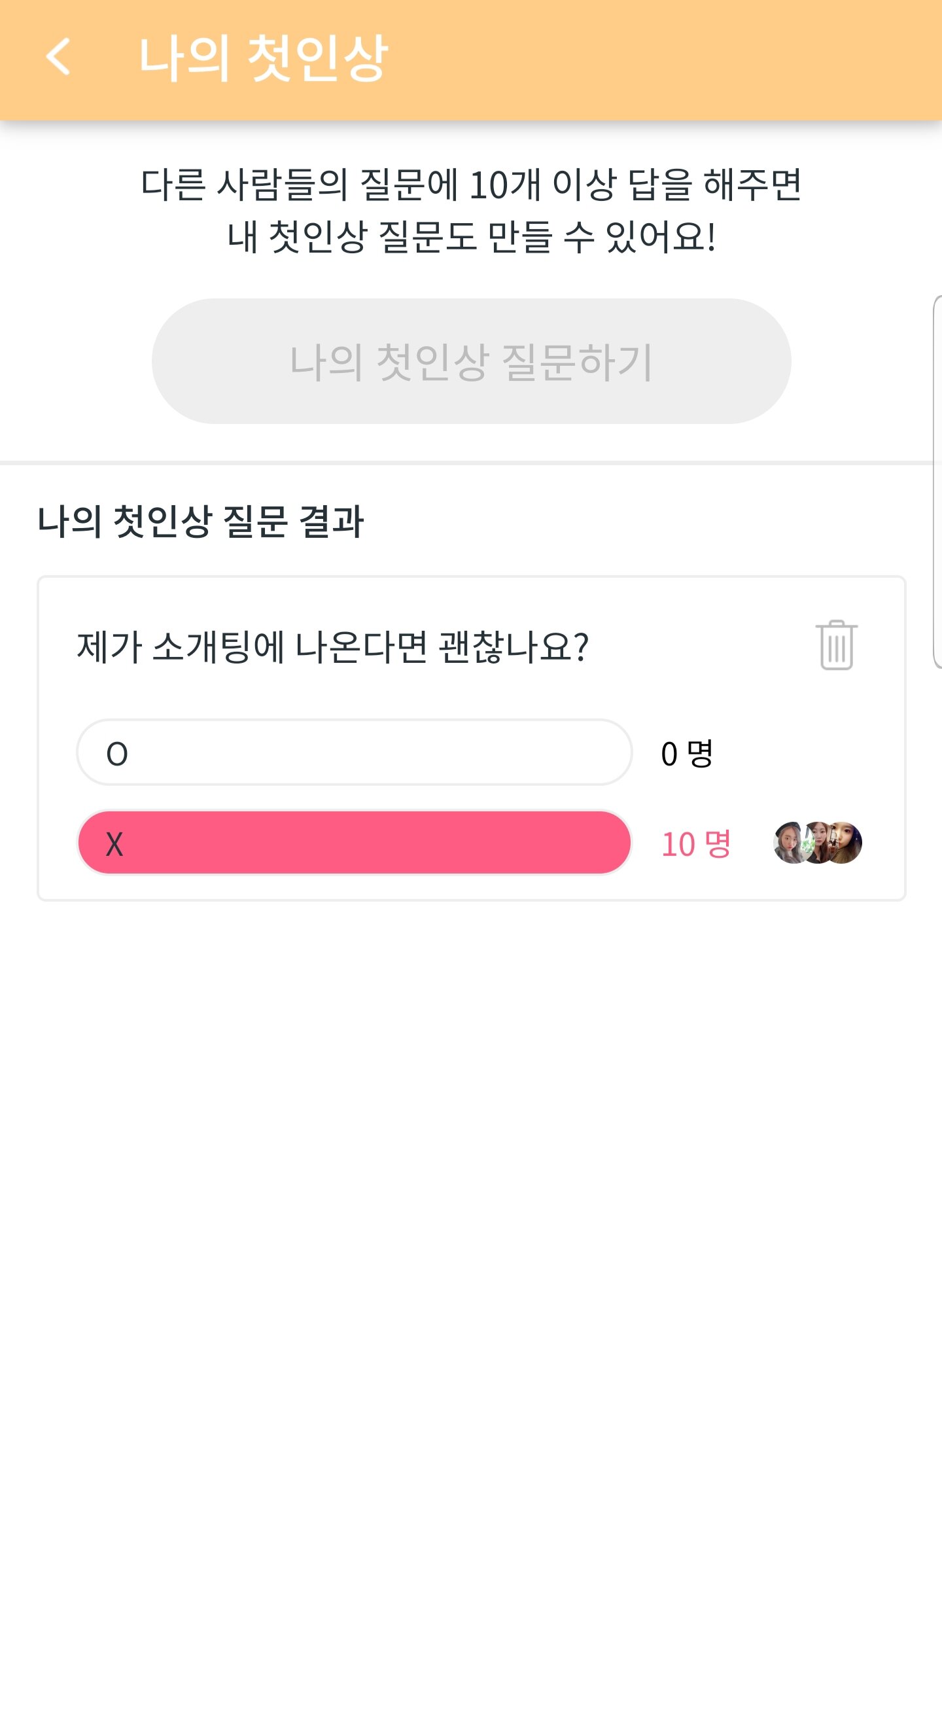
Task: Tap the back arrow in header
Action: pyautogui.click(x=59, y=58)
